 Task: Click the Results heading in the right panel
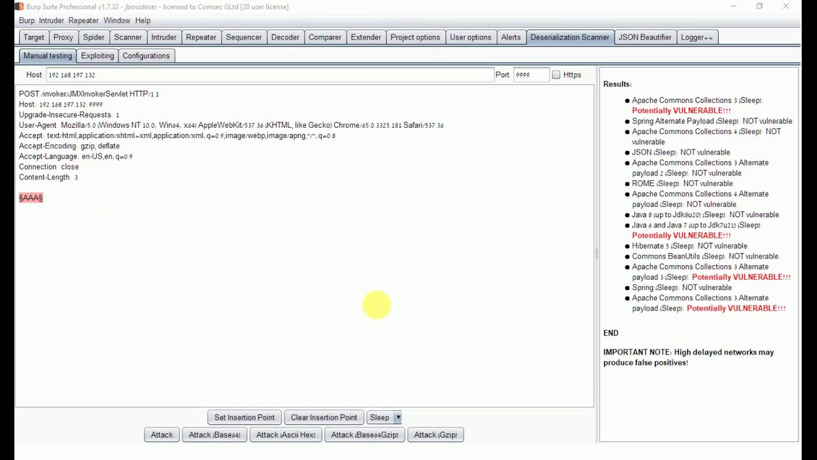pyautogui.click(x=617, y=84)
